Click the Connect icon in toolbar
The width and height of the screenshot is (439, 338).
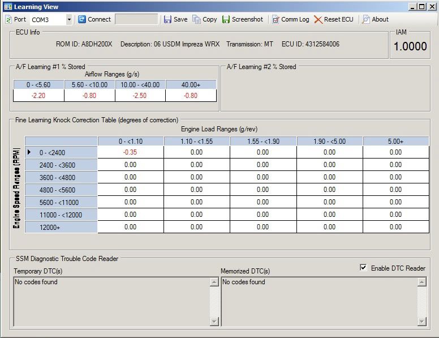[82, 19]
